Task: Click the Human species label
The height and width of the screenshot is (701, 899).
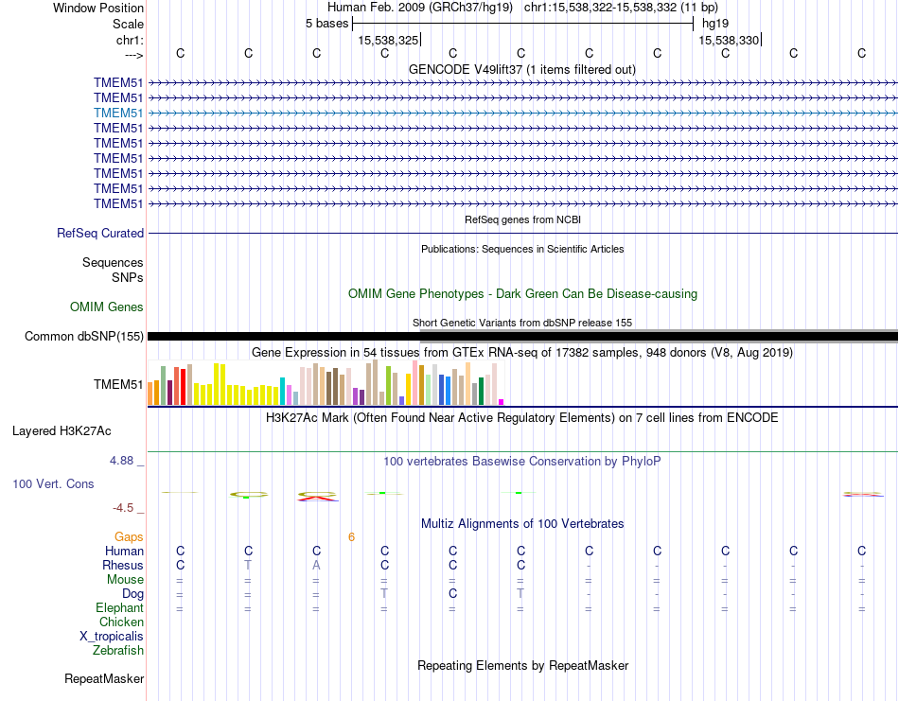Action: coord(124,551)
